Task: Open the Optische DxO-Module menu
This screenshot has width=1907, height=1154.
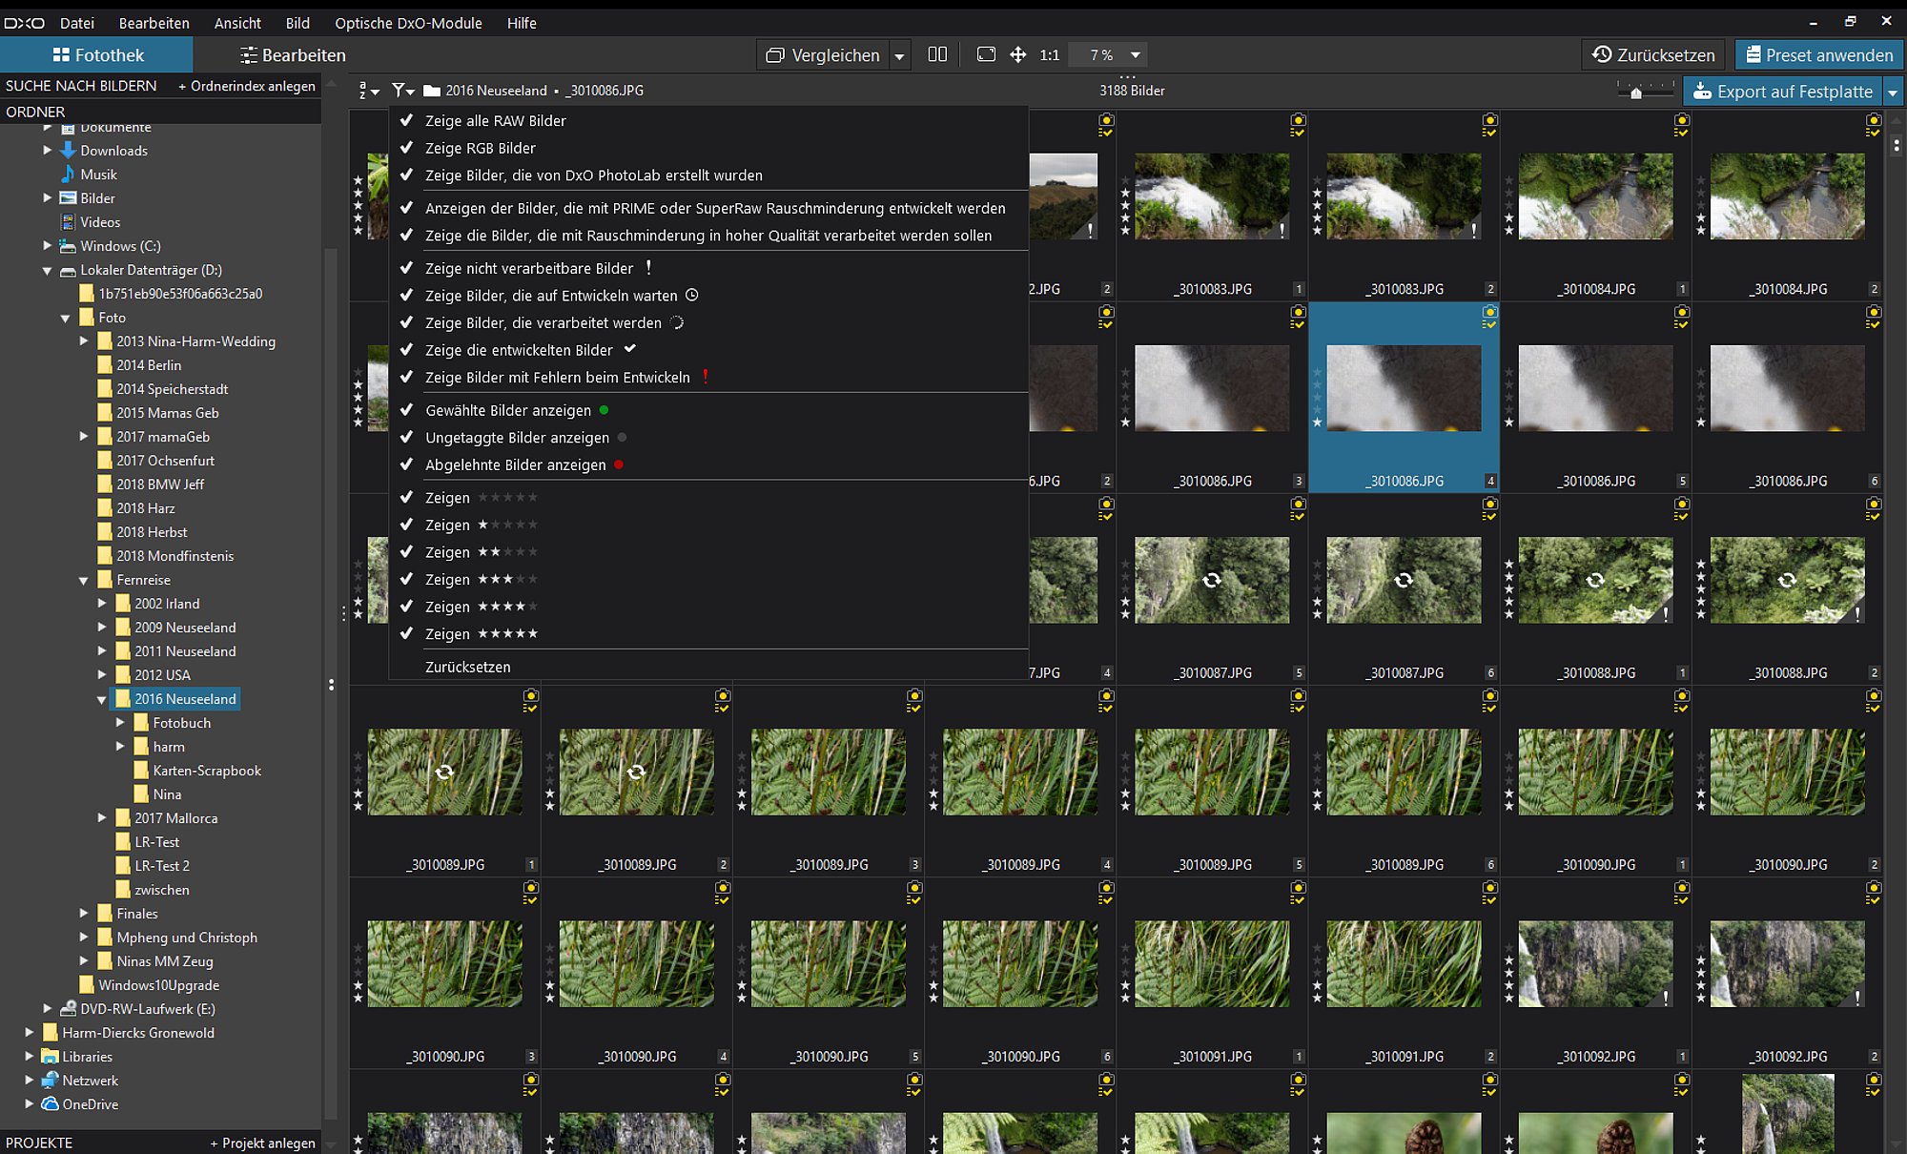Action: coord(408,23)
